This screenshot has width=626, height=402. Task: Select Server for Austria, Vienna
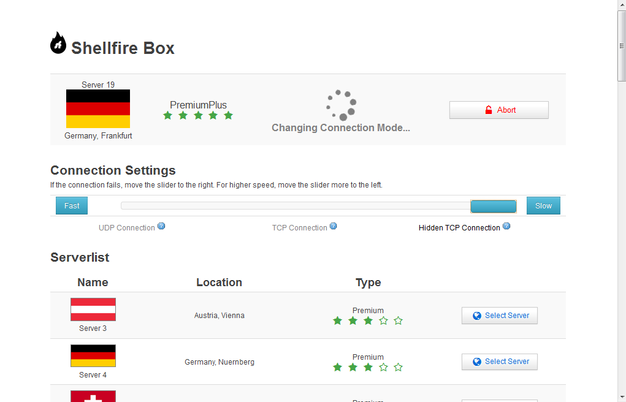point(500,316)
